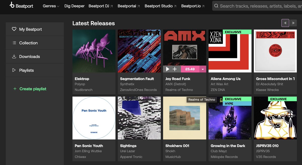The width and height of the screenshot is (302, 165).
Task: Open the Beatport DJ link
Action: [x=101, y=6]
